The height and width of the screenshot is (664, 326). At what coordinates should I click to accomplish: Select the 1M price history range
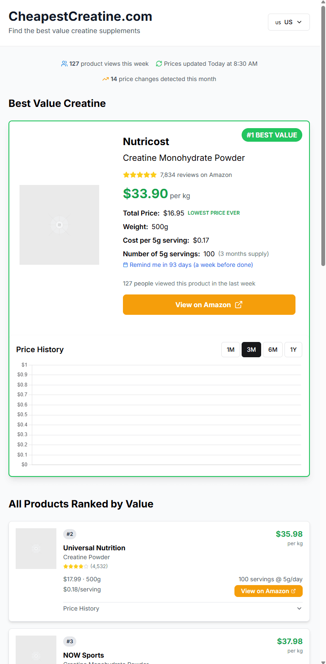click(x=230, y=349)
